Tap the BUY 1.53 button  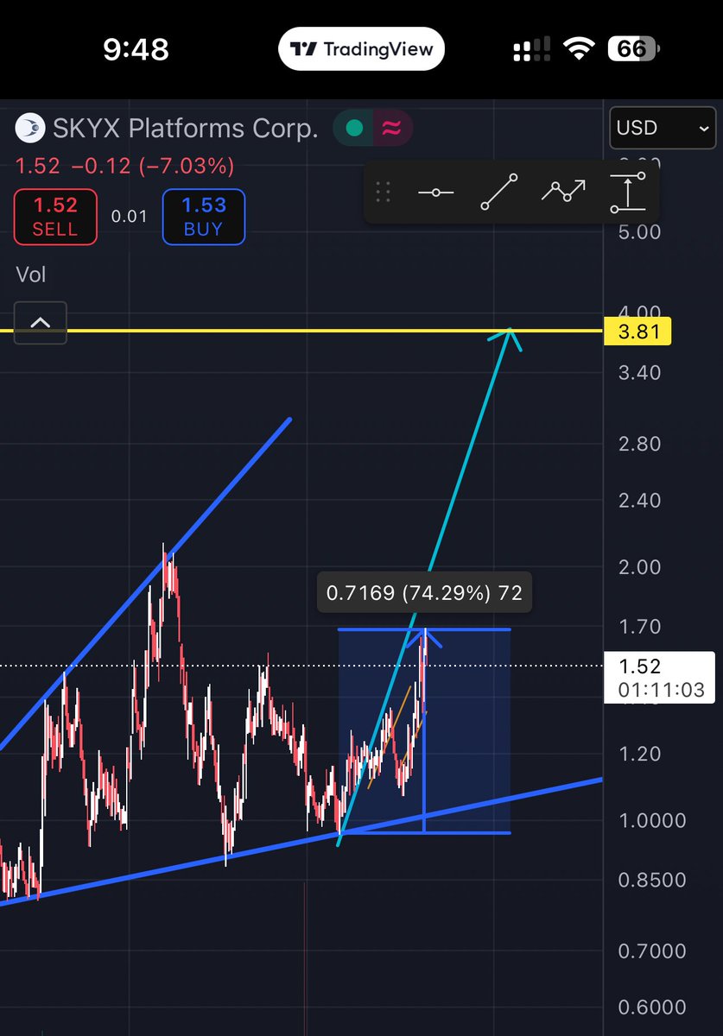204,216
